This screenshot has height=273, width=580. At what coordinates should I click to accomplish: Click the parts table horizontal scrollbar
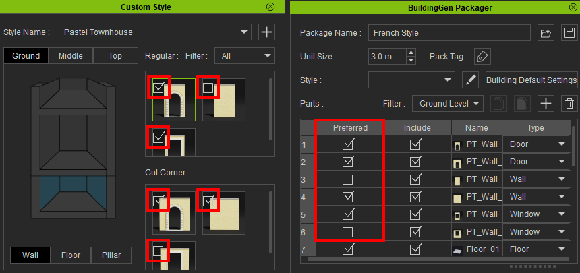click(438, 259)
